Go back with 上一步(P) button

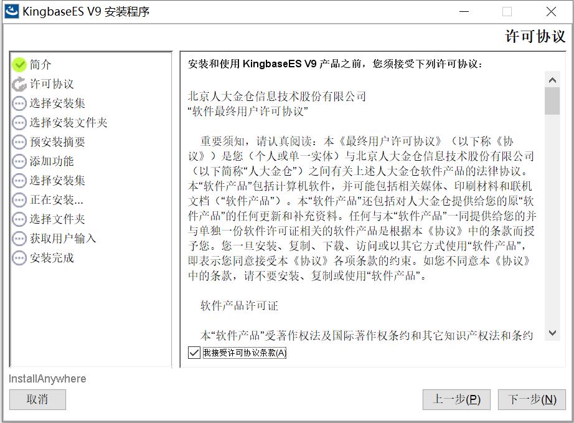(x=456, y=399)
